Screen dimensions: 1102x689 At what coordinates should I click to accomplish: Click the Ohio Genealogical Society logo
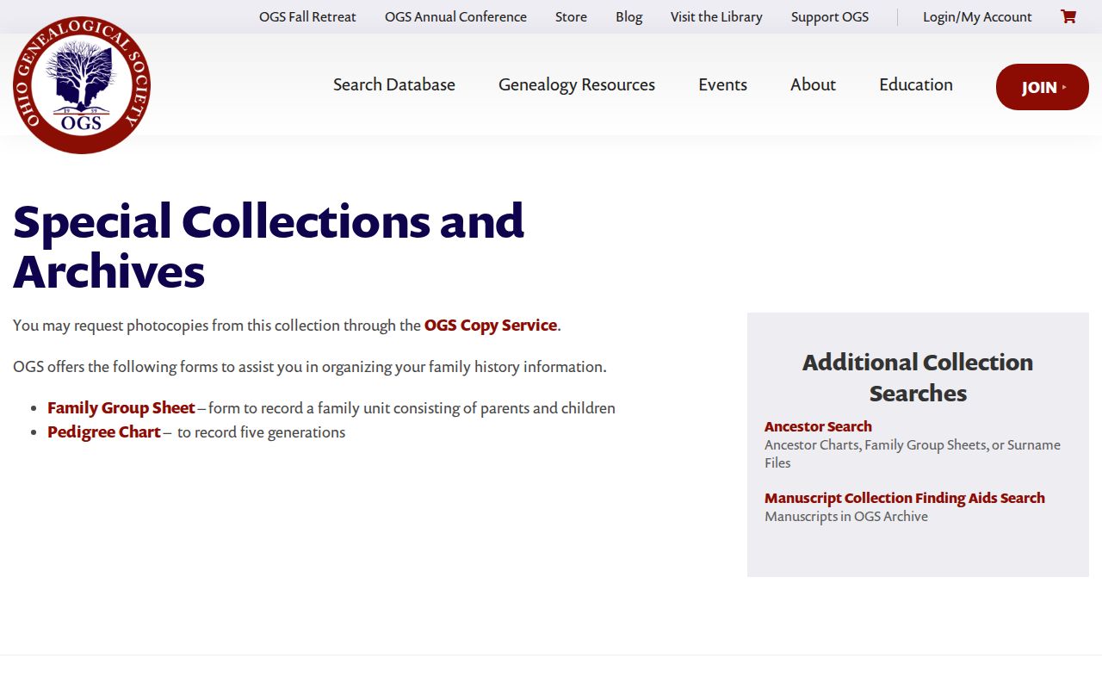[x=82, y=84]
